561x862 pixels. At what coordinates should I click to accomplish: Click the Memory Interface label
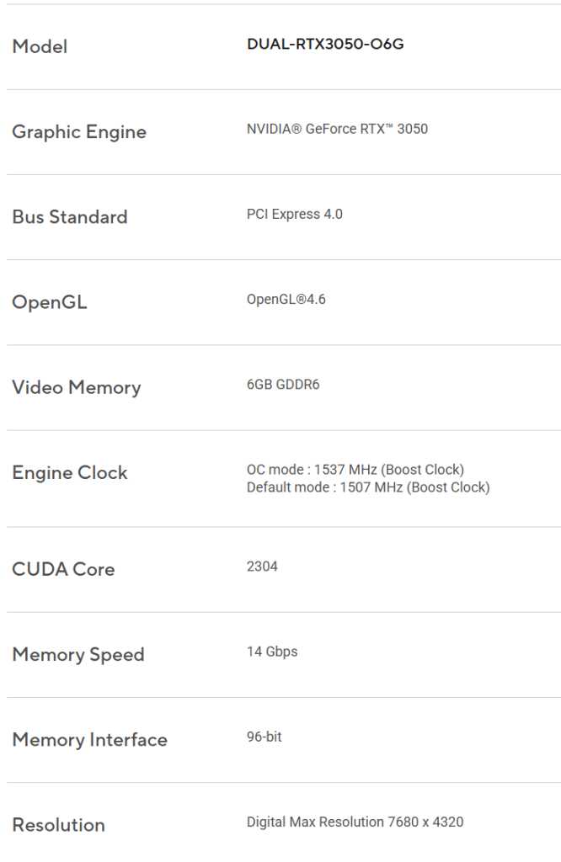89,740
